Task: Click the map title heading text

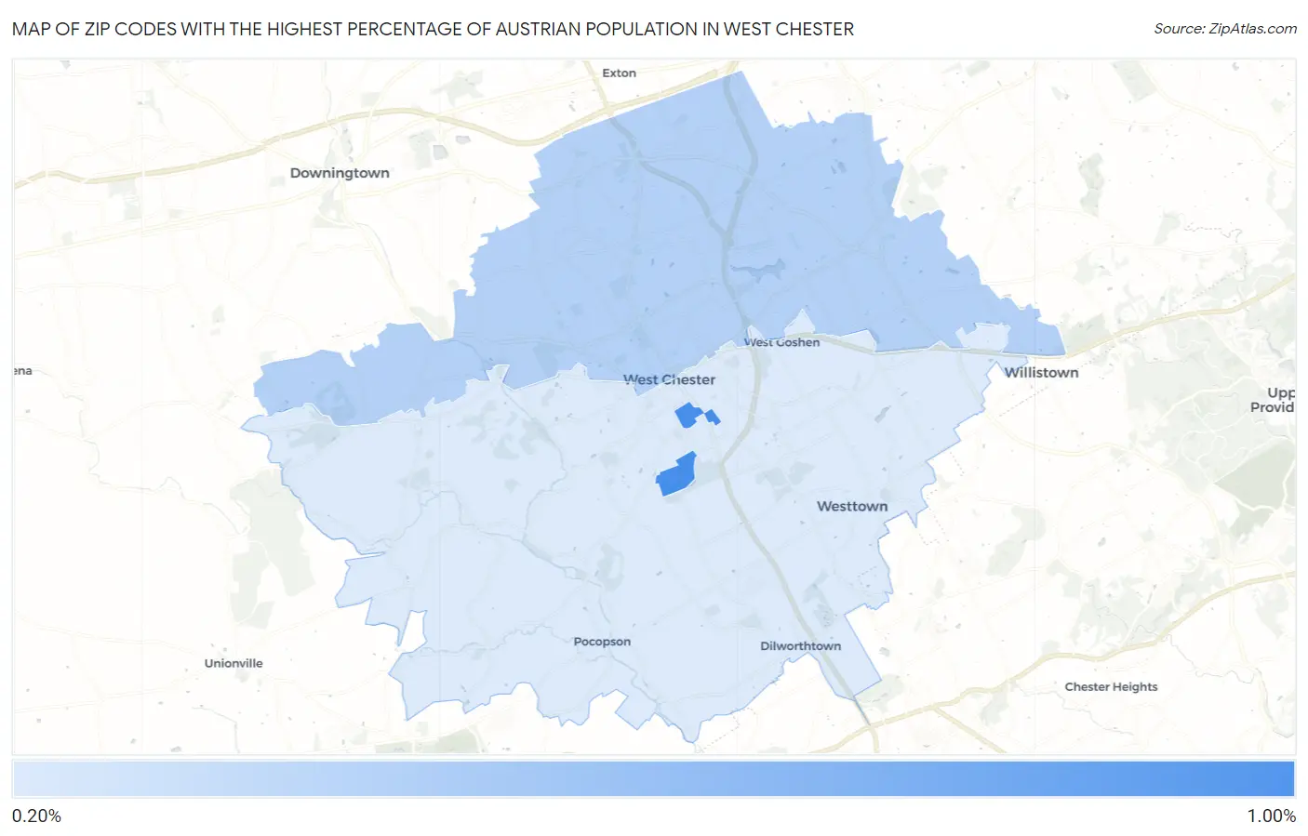Action: [433, 29]
